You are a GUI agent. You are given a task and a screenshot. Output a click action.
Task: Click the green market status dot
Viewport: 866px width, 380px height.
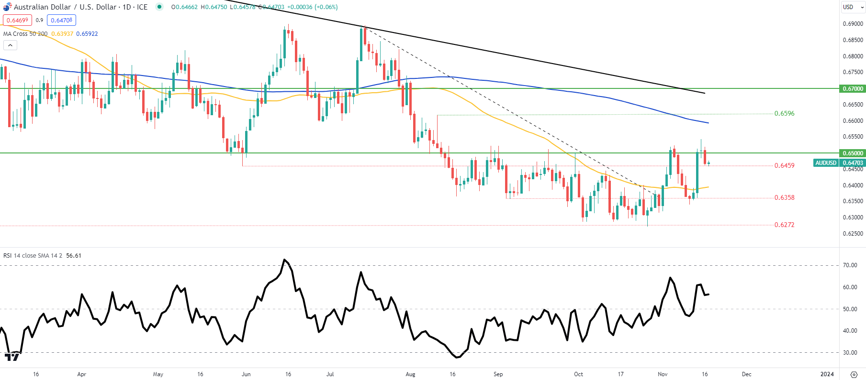click(159, 7)
